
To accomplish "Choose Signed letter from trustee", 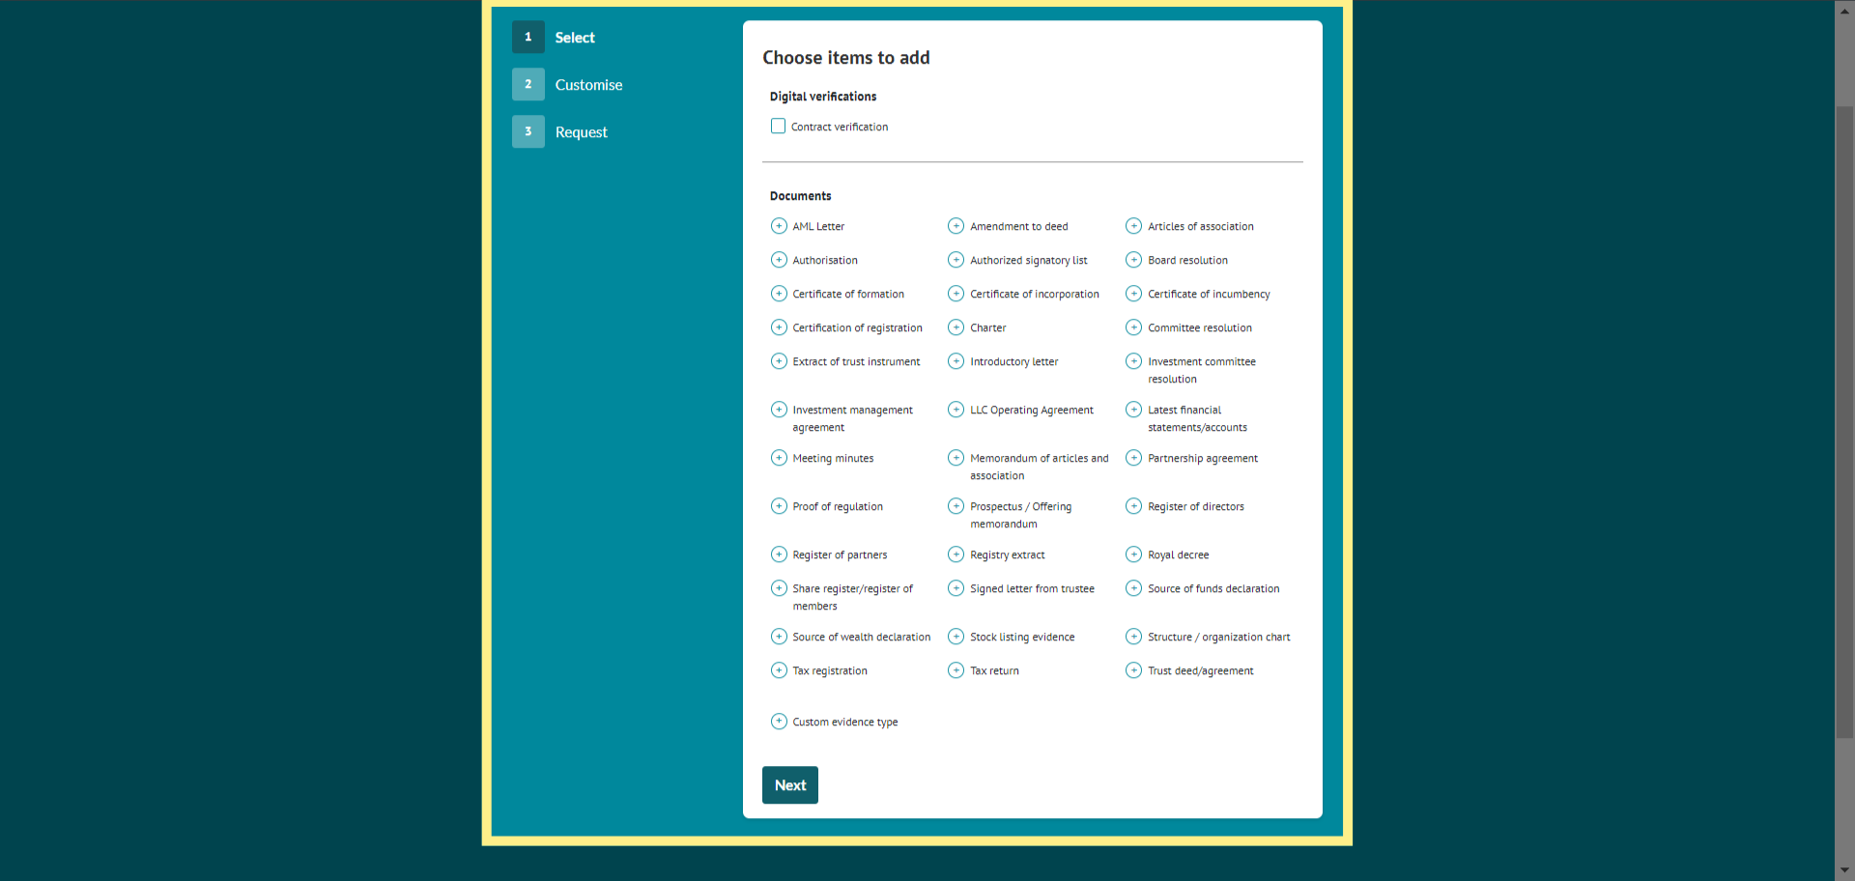I will point(1032,589).
